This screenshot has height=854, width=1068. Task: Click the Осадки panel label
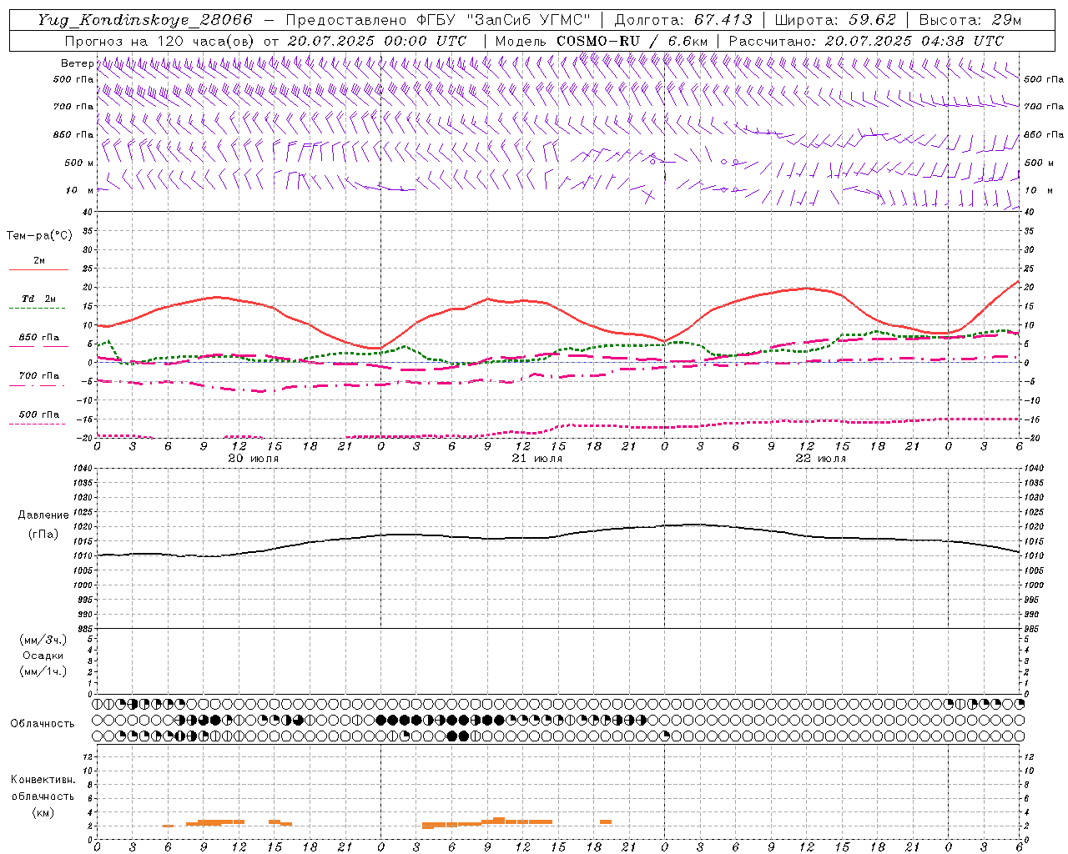(x=43, y=656)
